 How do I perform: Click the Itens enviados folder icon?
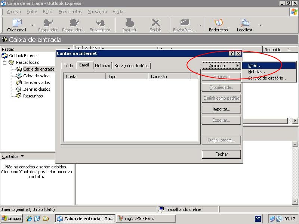click(x=19, y=83)
